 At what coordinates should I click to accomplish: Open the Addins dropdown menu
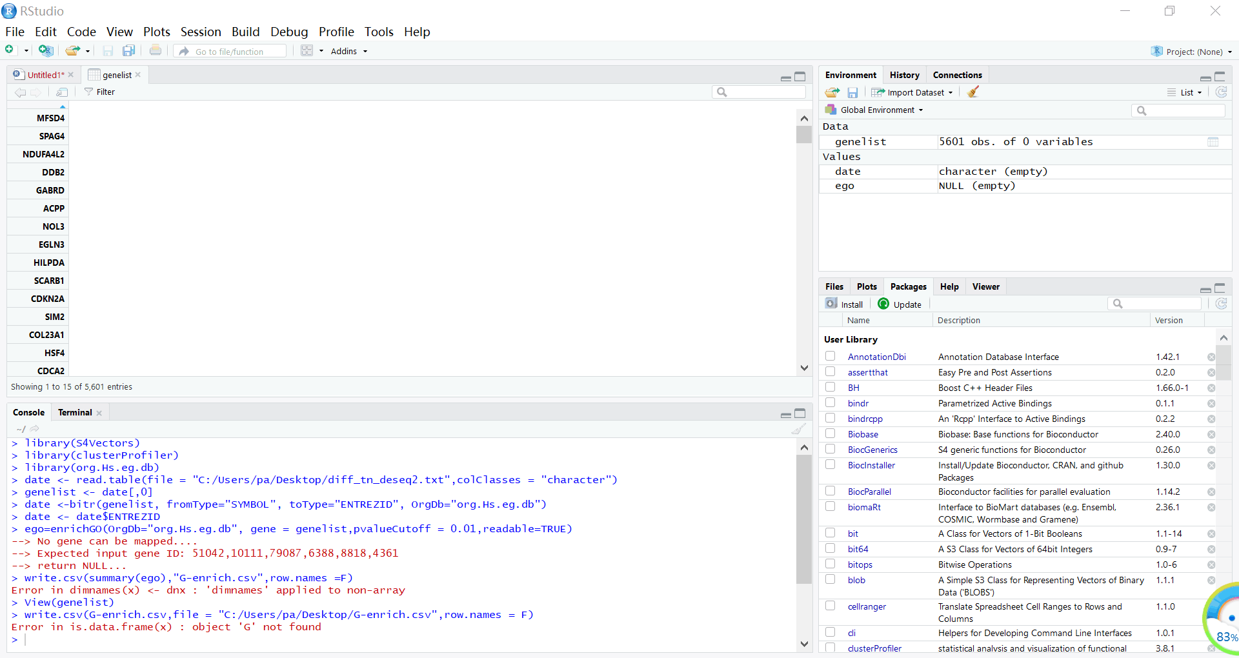348,51
